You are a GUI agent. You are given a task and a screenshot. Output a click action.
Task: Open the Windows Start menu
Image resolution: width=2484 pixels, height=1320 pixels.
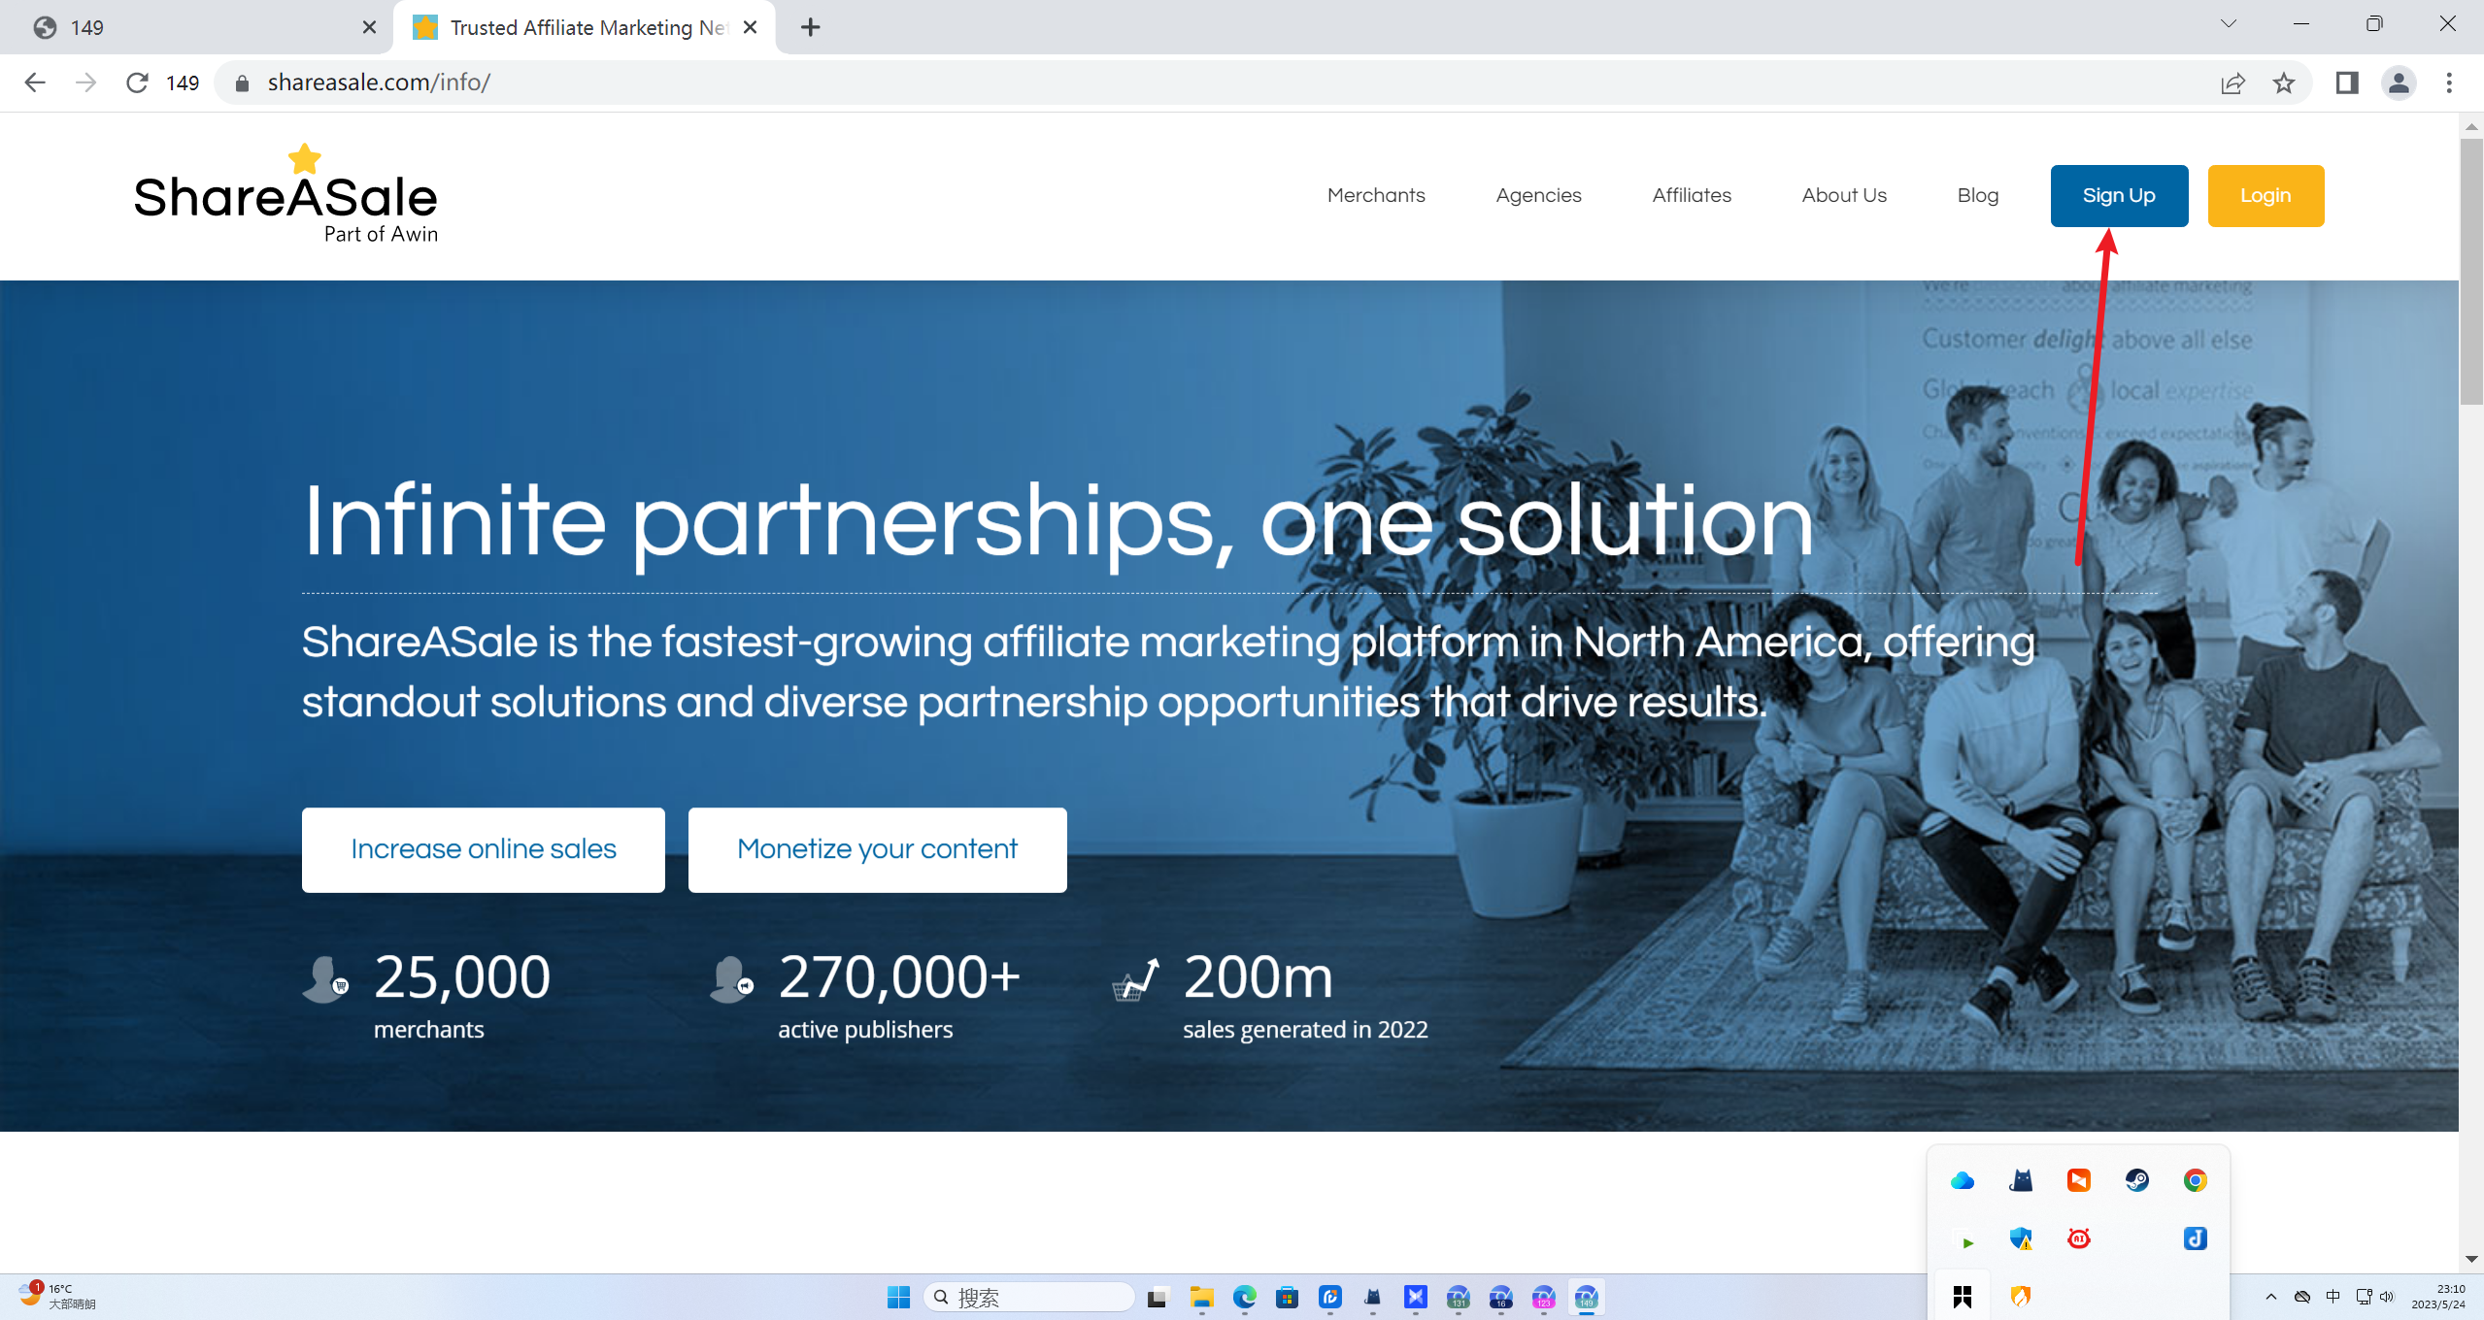click(898, 1297)
